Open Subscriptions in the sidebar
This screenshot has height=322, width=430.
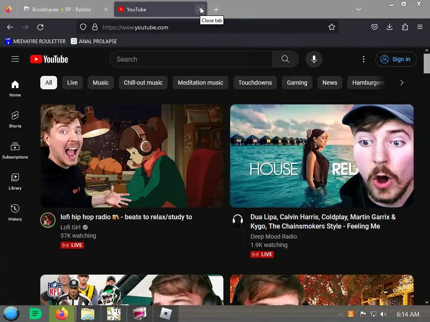click(x=15, y=151)
